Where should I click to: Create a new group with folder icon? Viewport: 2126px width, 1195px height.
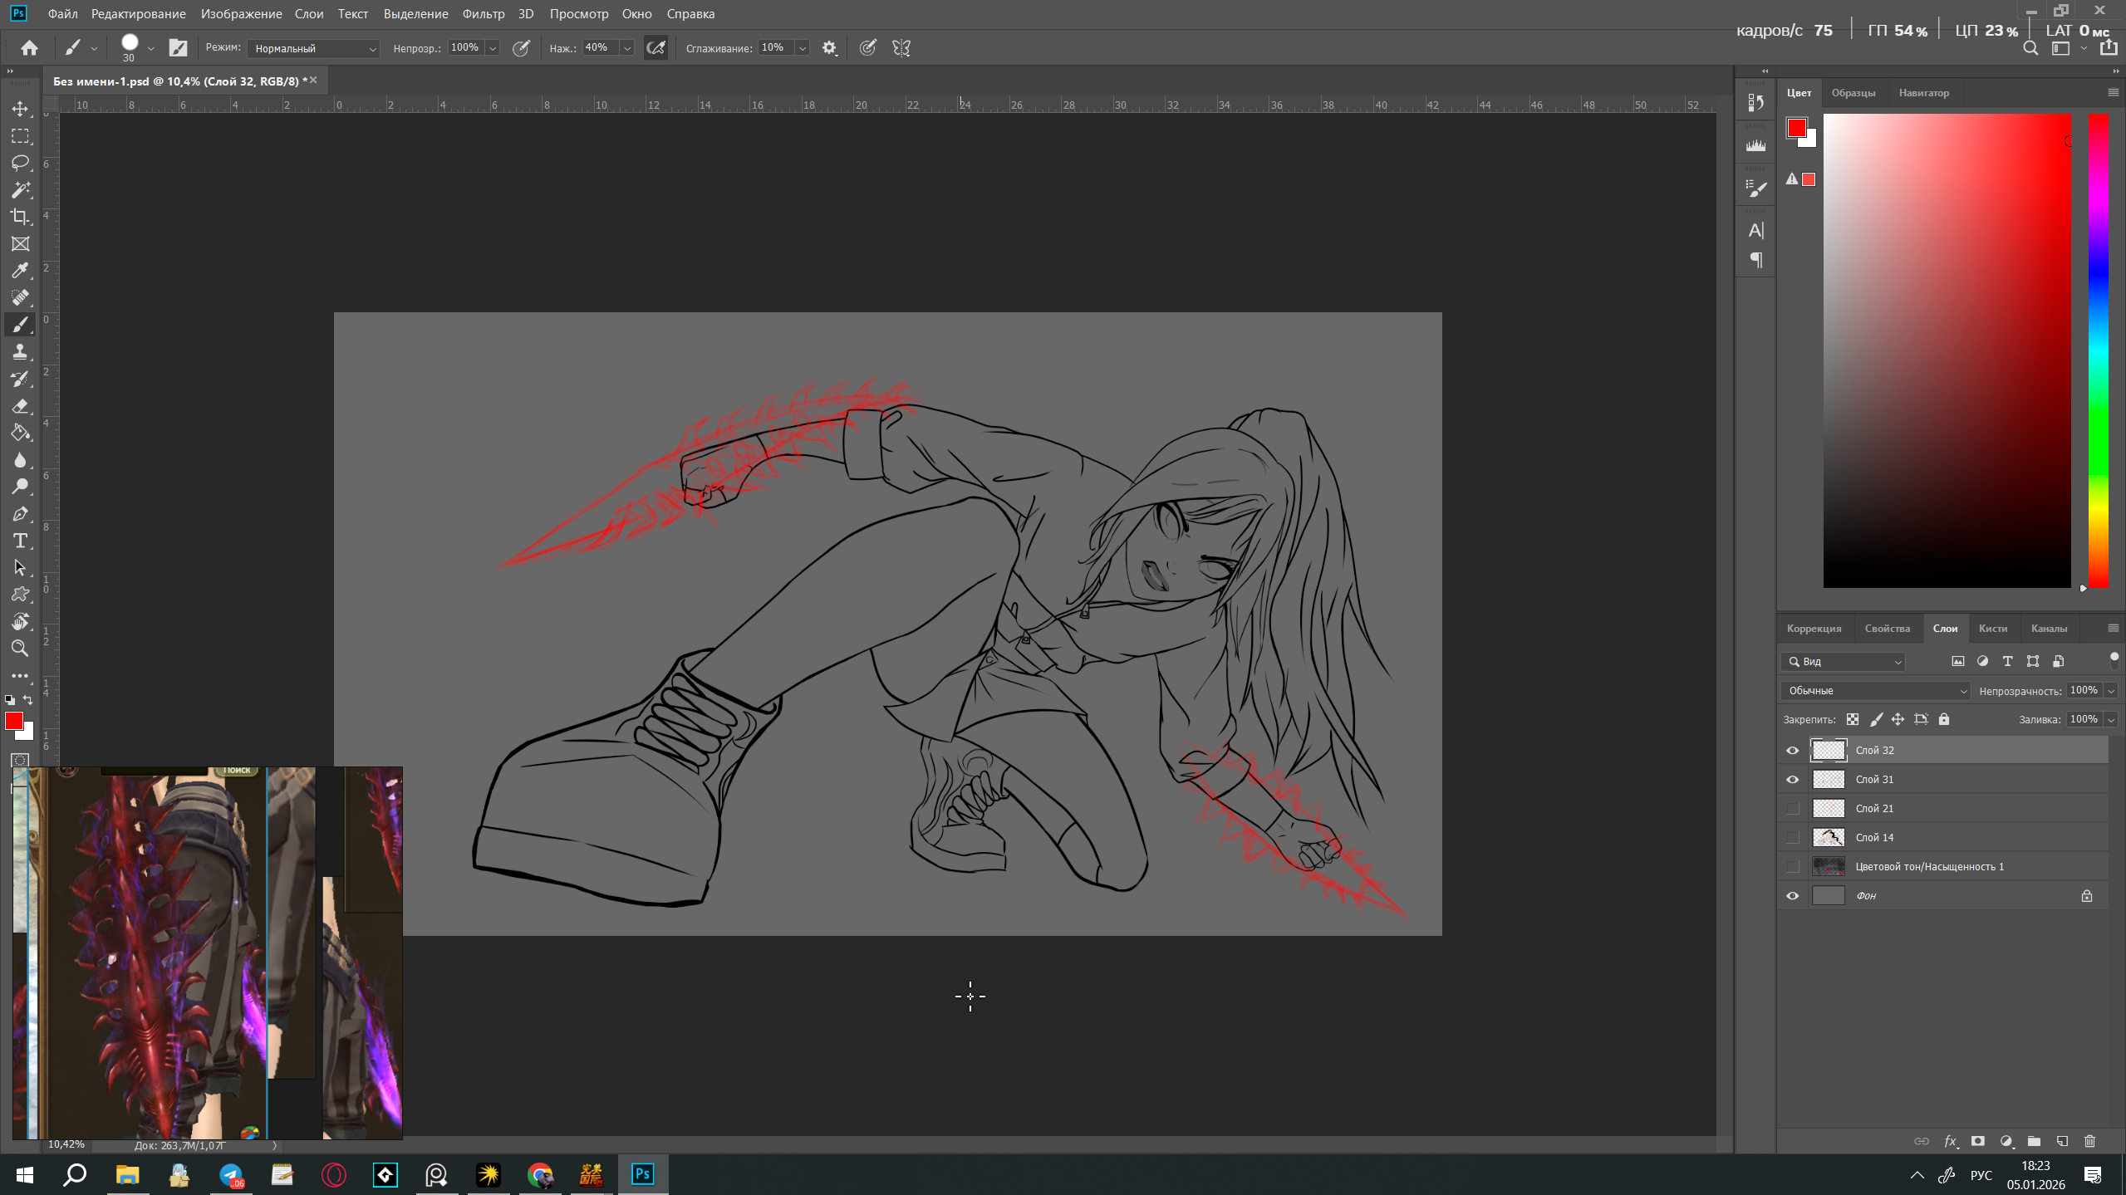click(2034, 1141)
